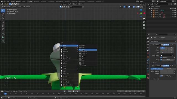Select the Rotate tool
Viewport: 177px width, 99px height.
tap(3, 22)
